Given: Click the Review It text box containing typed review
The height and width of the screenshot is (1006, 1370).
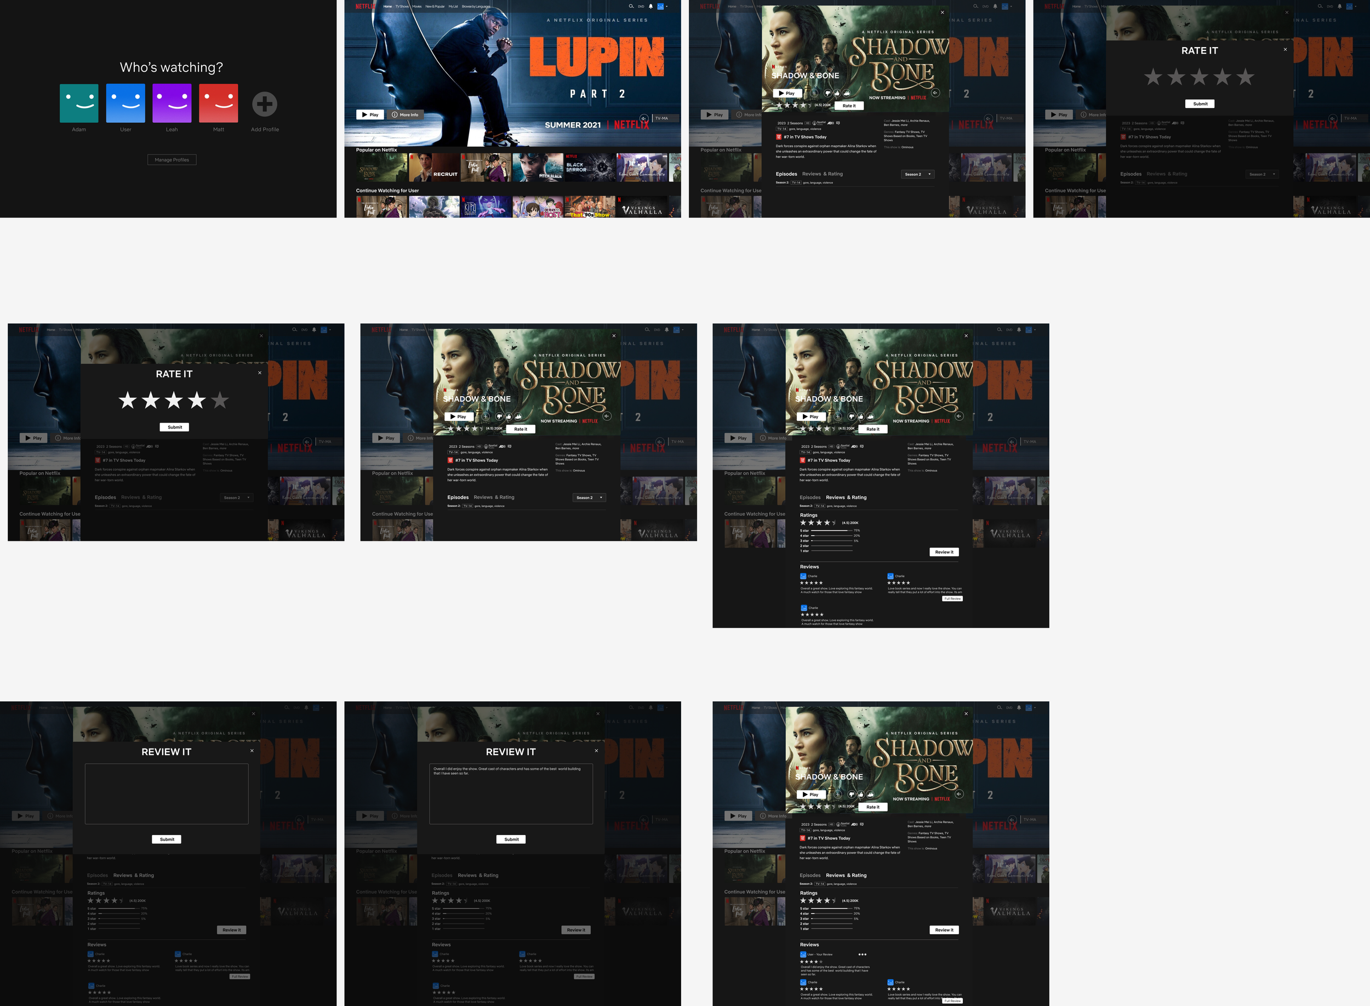Looking at the screenshot, I should [511, 793].
